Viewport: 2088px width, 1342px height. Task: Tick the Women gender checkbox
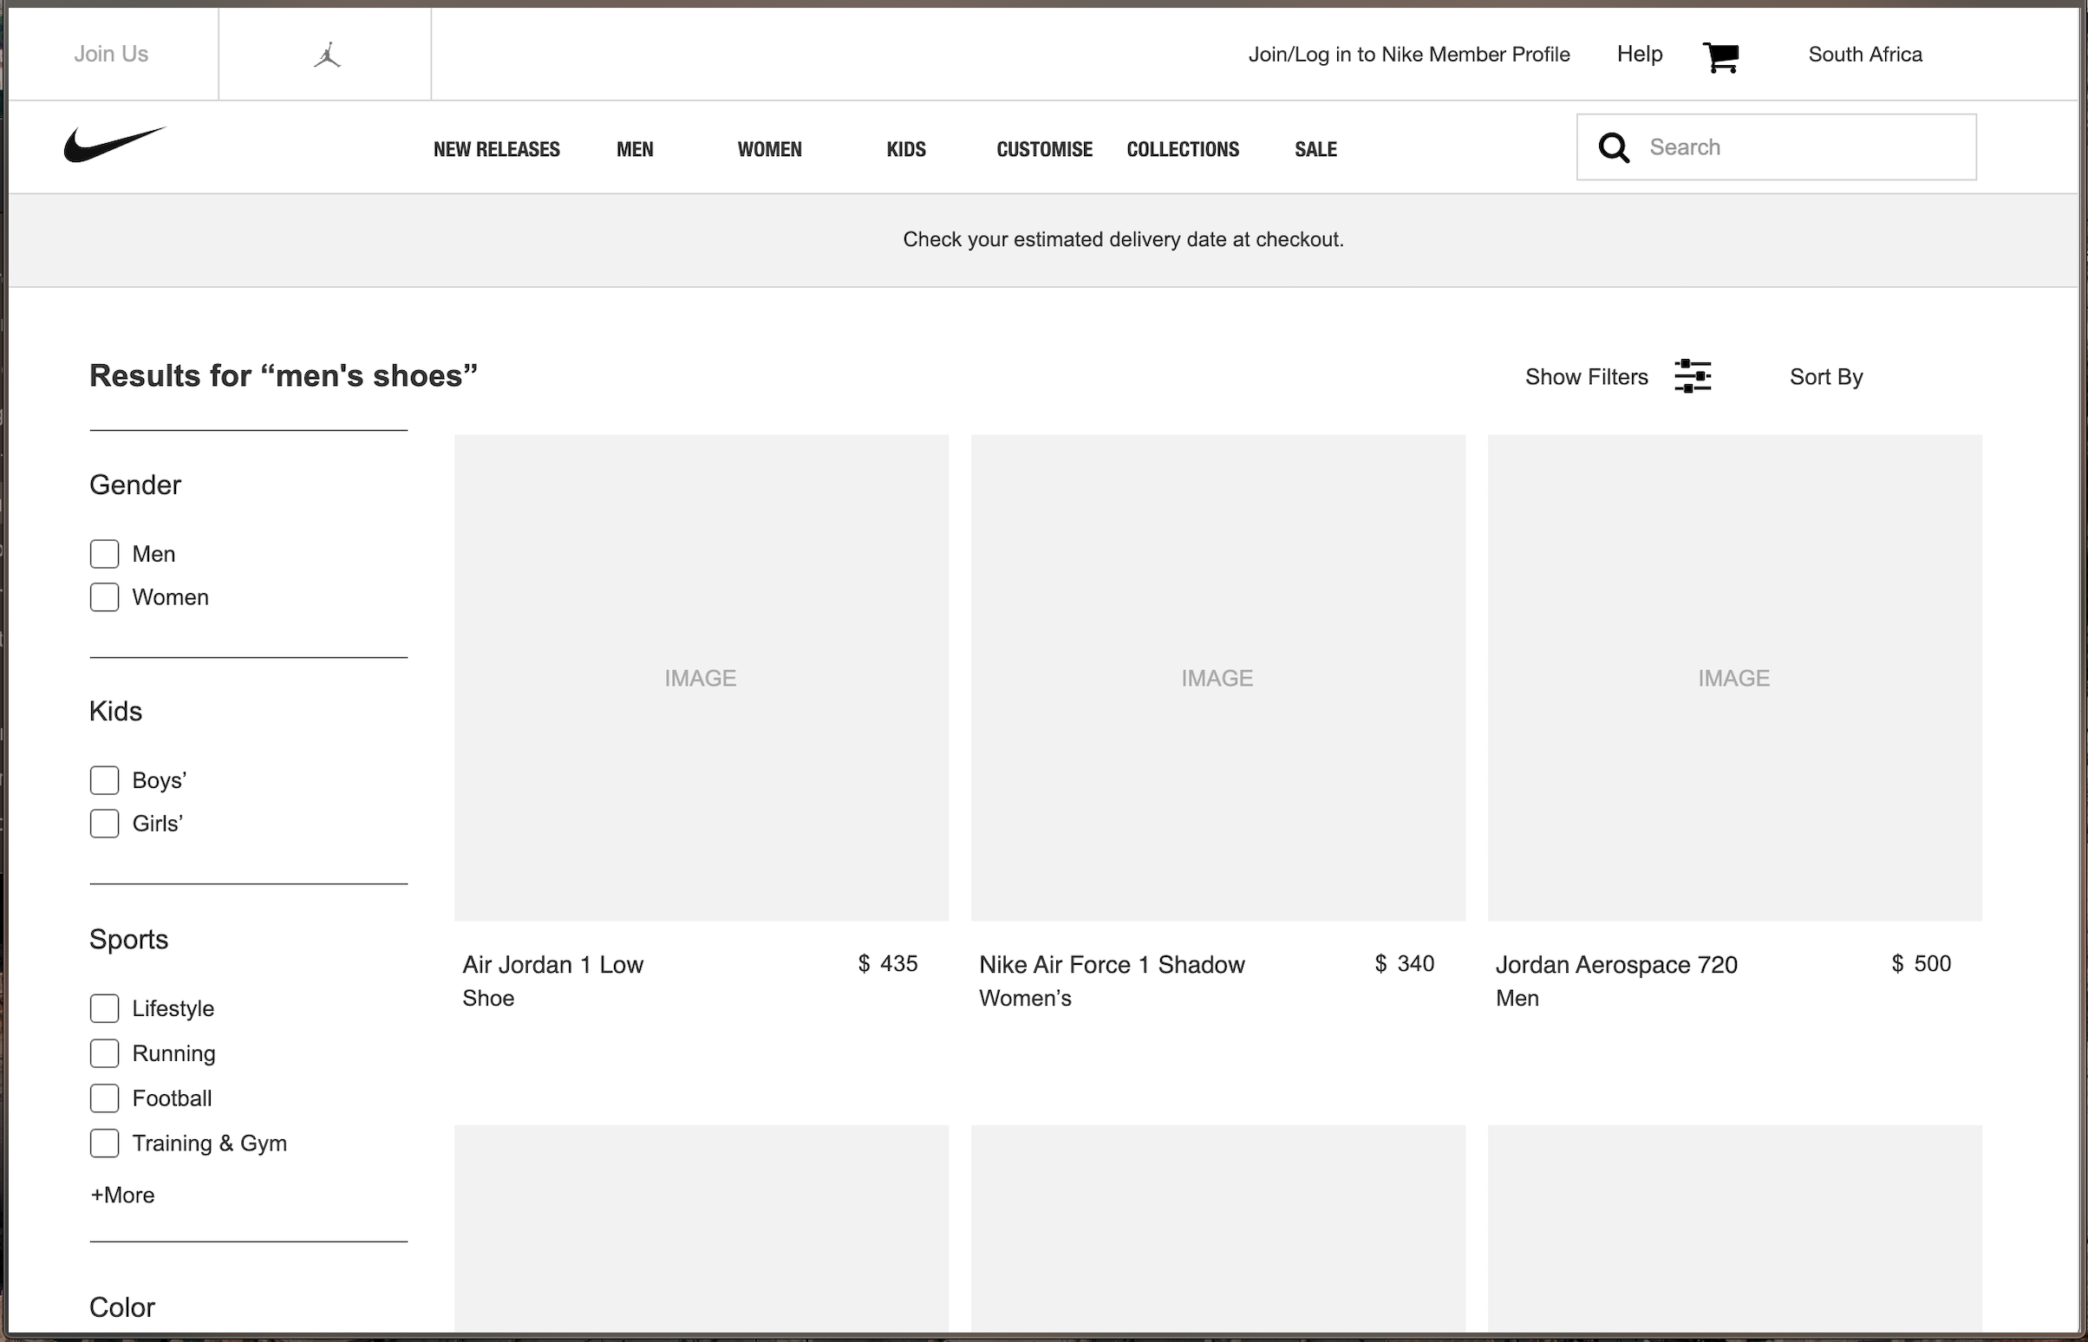105,598
